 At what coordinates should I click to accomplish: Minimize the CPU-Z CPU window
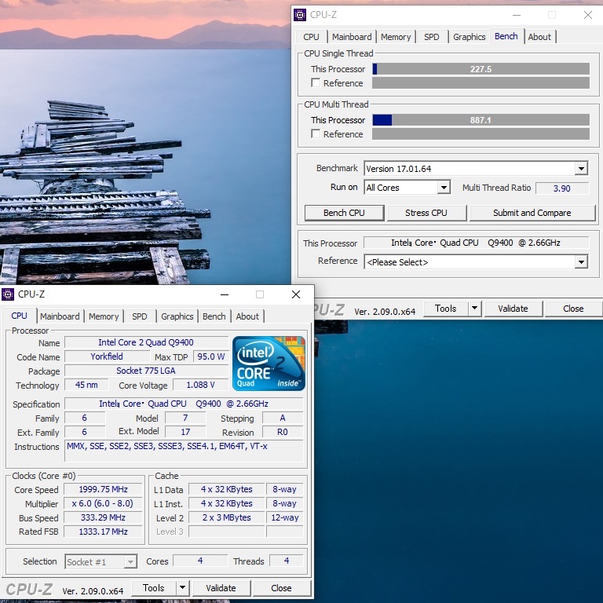click(225, 294)
